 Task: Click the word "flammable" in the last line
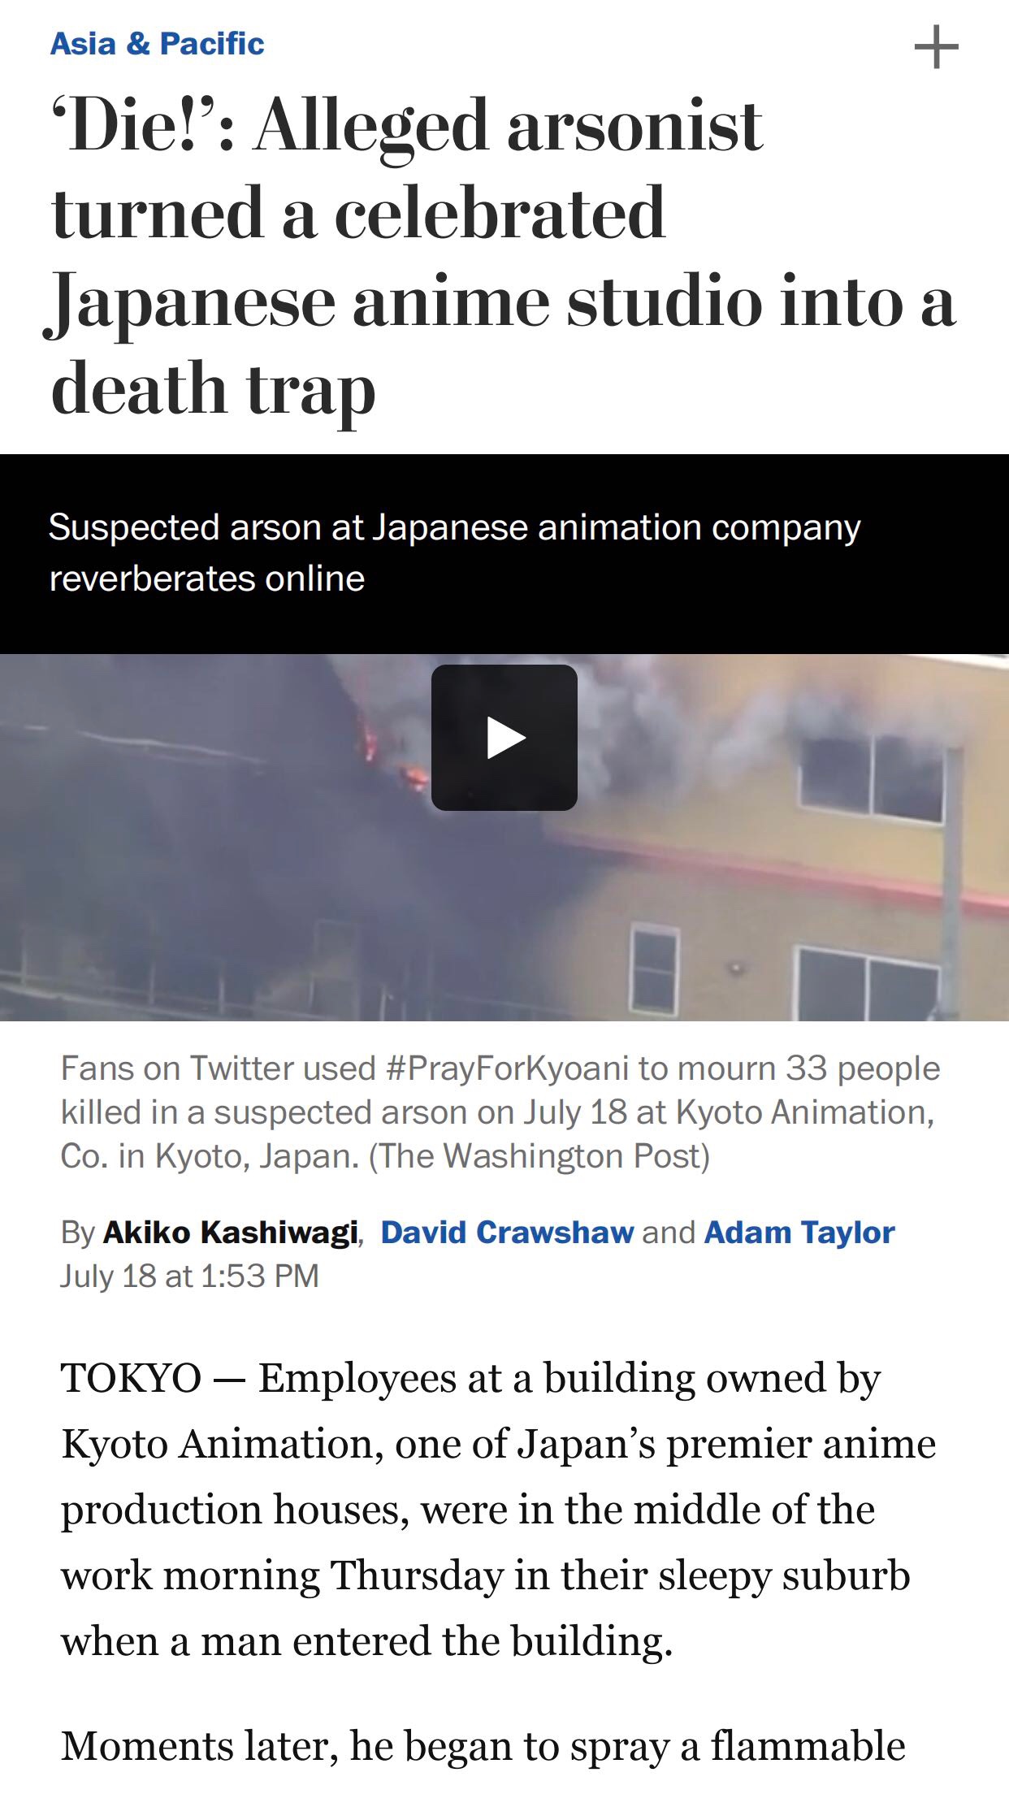808,1746
